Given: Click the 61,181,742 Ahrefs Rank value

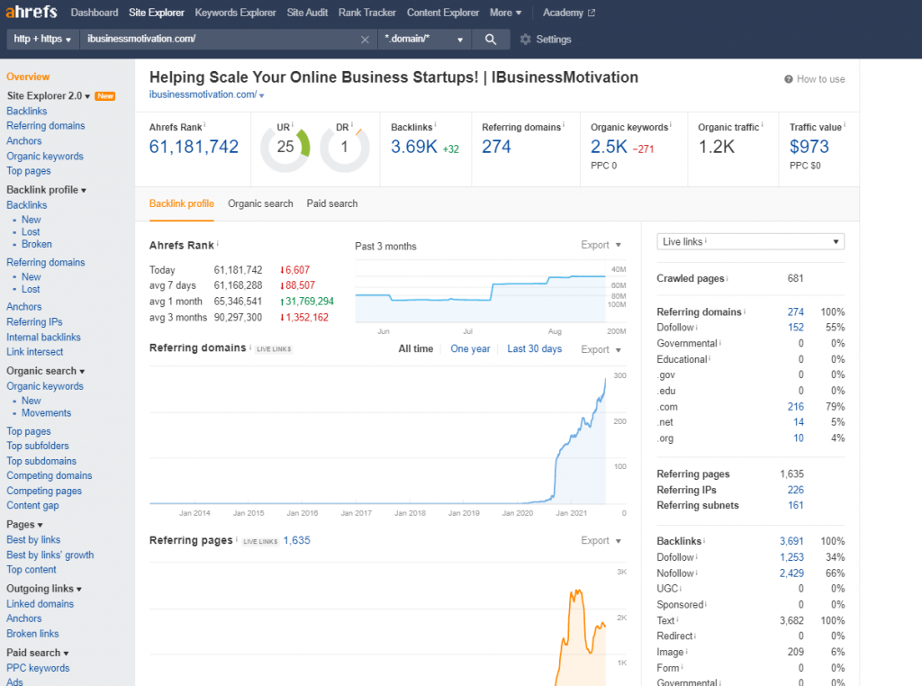Looking at the screenshot, I should [x=194, y=147].
